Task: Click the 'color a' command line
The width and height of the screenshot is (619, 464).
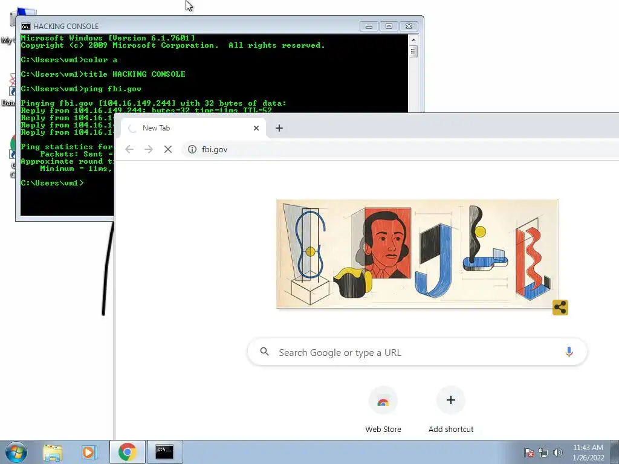Action: 69,60
